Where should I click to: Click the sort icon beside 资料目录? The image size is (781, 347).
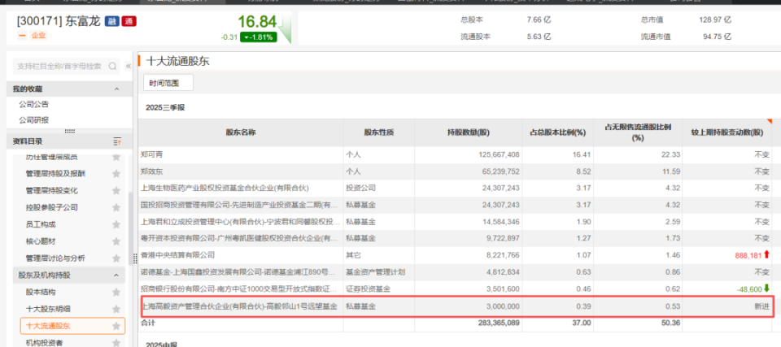(116, 141)
